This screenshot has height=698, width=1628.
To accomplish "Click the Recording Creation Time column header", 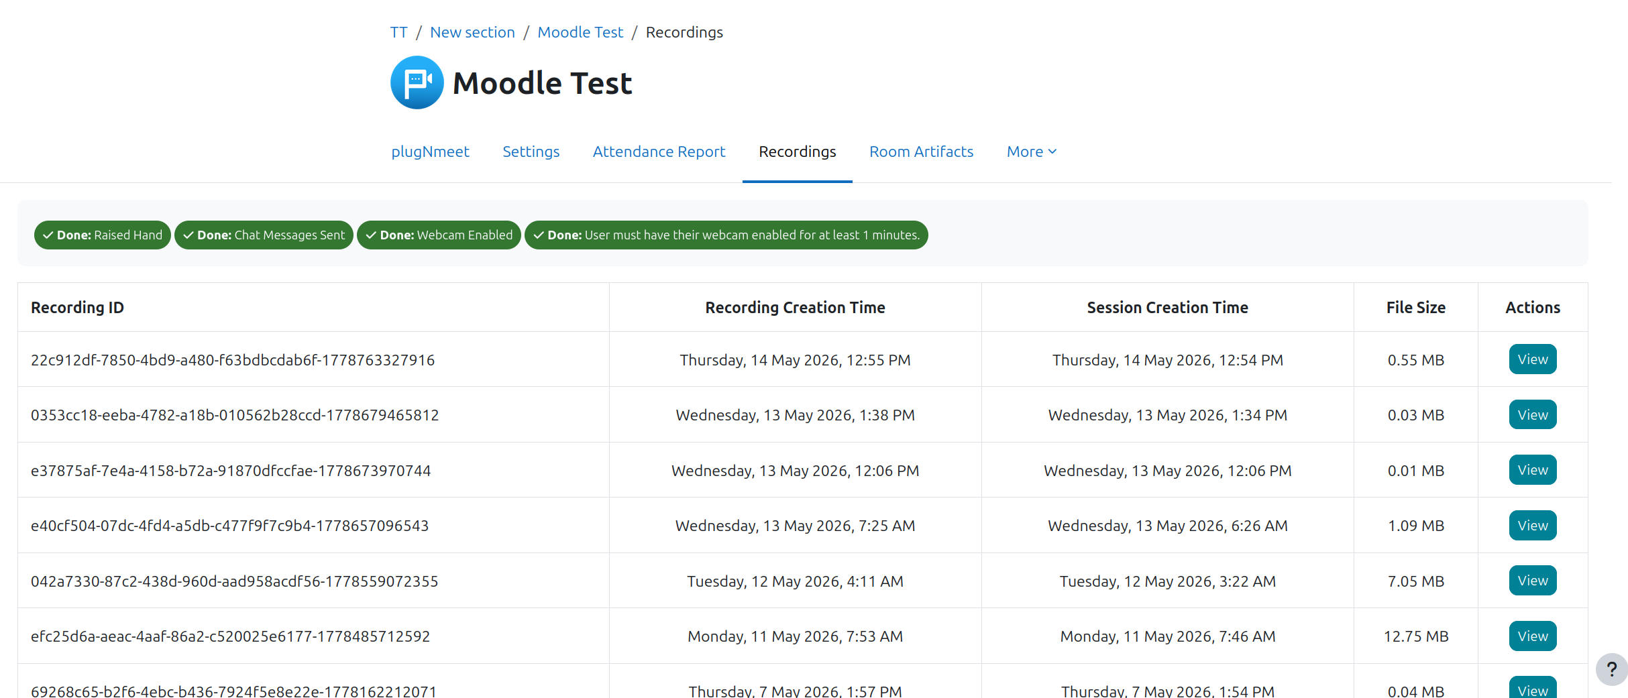I will point(795,308).
